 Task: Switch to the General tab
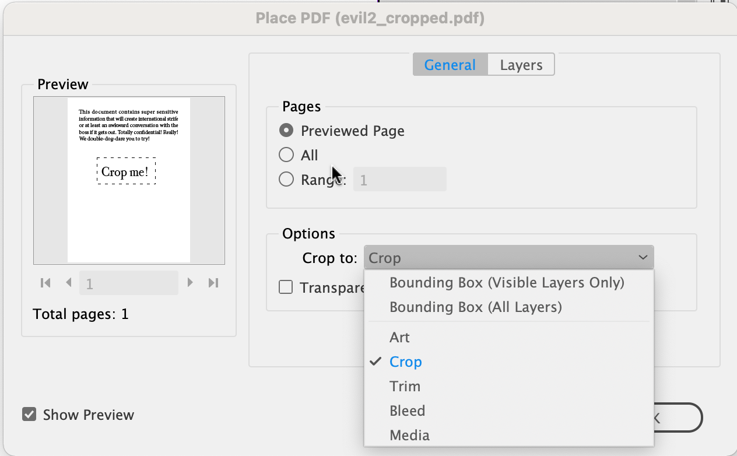pyautogui.click(x=450, y=65)
